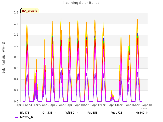Image resolution: width=163 pixels, height=122 pixels.
Task: Click the Apr 7 x-axis tick label
Action: tap(54, 105)
